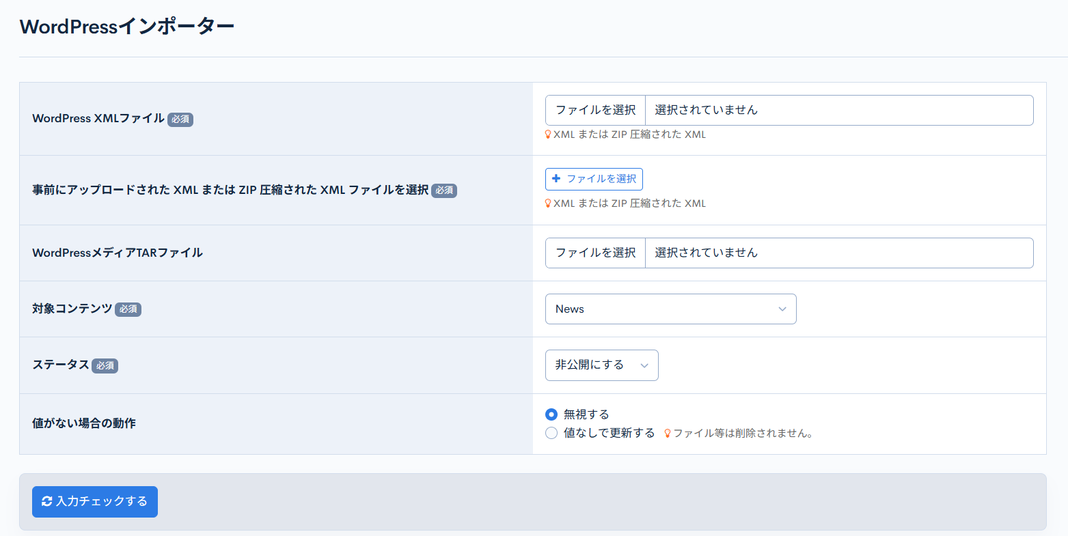This screenshot has width=1068, height=536.
Task: Click ファイルを選択 for WordPress XMLファイル
Action: pos(594,110)
